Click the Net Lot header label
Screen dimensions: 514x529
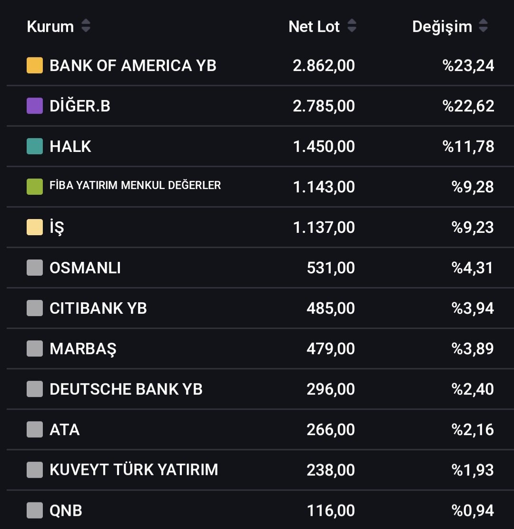click(314, 26)
